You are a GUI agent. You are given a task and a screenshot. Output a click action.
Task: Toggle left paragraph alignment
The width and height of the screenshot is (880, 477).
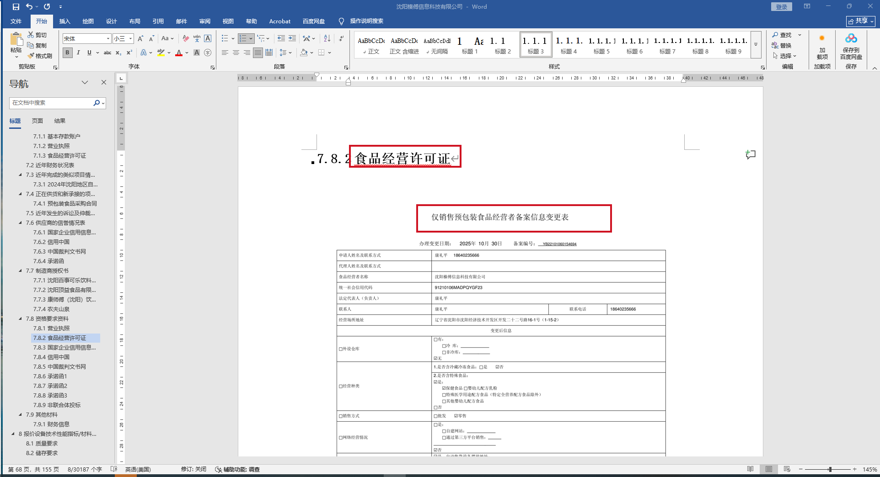tap(225, 53)
